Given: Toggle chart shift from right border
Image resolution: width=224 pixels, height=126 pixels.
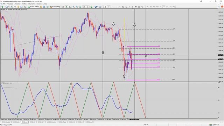Looking at the screenshot, I should tap(87, 7).
